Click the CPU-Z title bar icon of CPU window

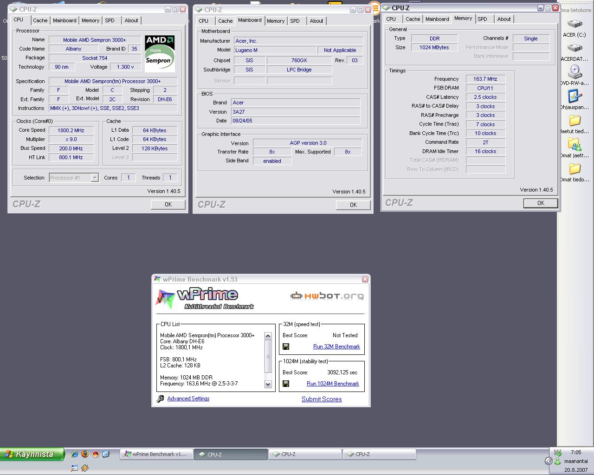(x=14, y=9)
